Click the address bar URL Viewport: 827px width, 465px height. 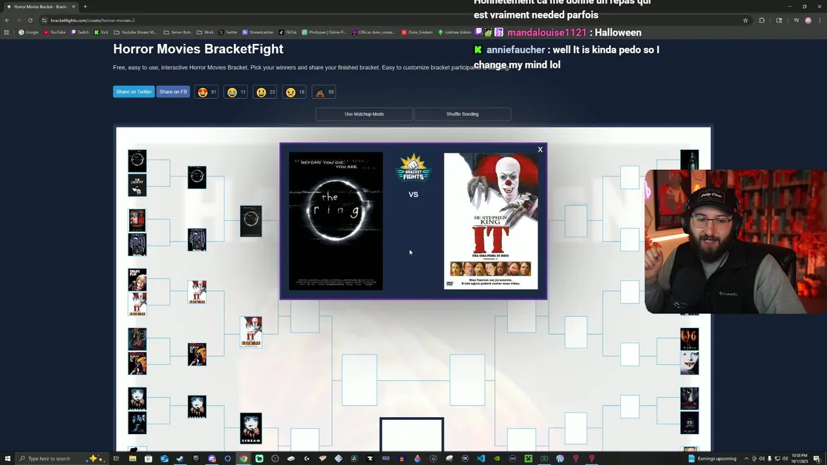(x=92, y=20)
